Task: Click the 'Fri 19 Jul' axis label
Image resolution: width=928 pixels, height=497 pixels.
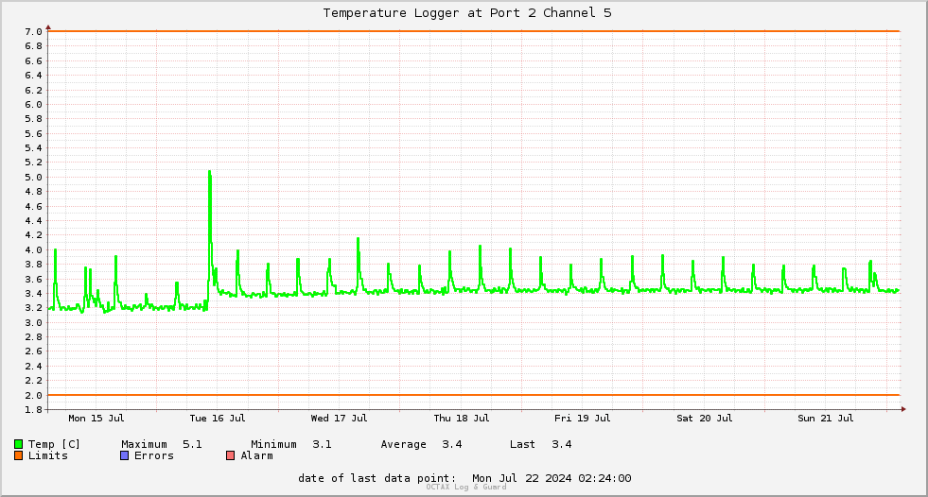Action: (583, 419)
